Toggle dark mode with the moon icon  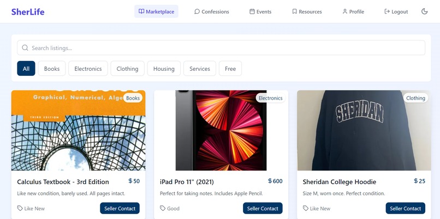(x=424, y=11)
